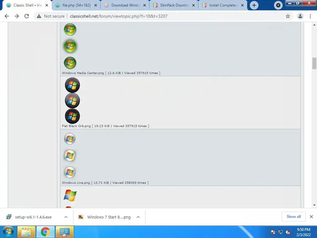Viewport: 317px width, 238px height.
Task: Open the downloaded setup-w8.1-1.4.6.exe file
Action: point(33,217)
